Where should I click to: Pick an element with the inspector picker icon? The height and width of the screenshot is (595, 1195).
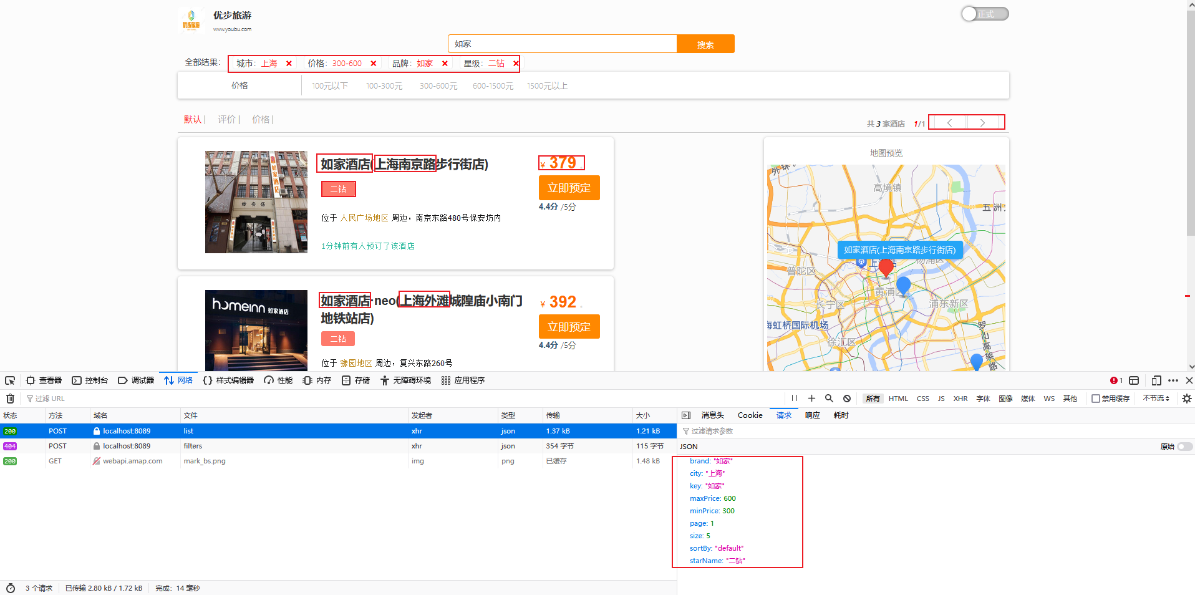click(10, 380)
